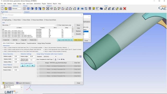Image resolution: width=167 pixels, height=94 pixels.
Task: Click Copy to Solid Weld (SW) Set
Action: [x=65, y=40]
